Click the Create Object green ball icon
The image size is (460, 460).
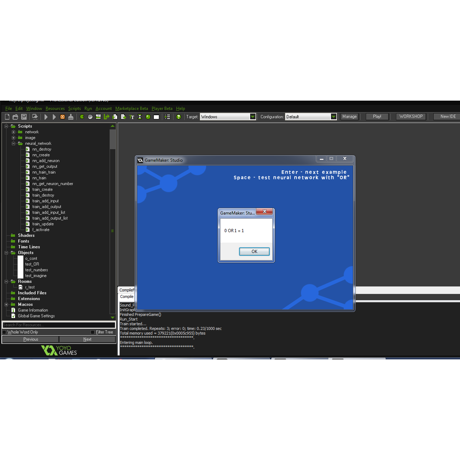click(x=148, y=117)
